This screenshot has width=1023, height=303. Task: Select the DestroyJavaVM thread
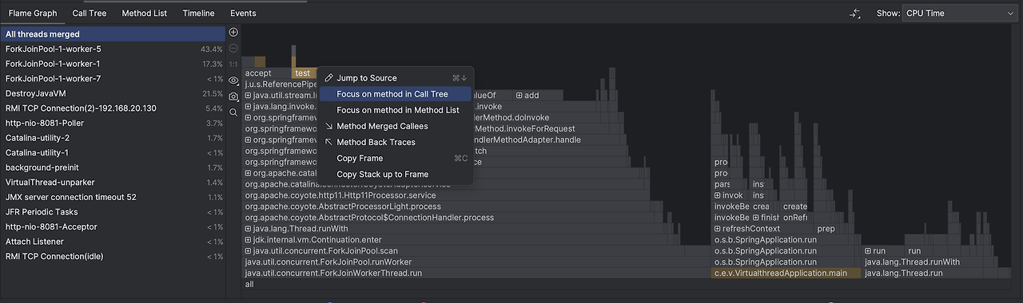(113, 93)
